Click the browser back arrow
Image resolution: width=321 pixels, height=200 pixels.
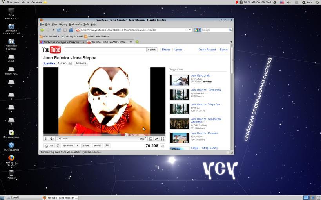42,30
